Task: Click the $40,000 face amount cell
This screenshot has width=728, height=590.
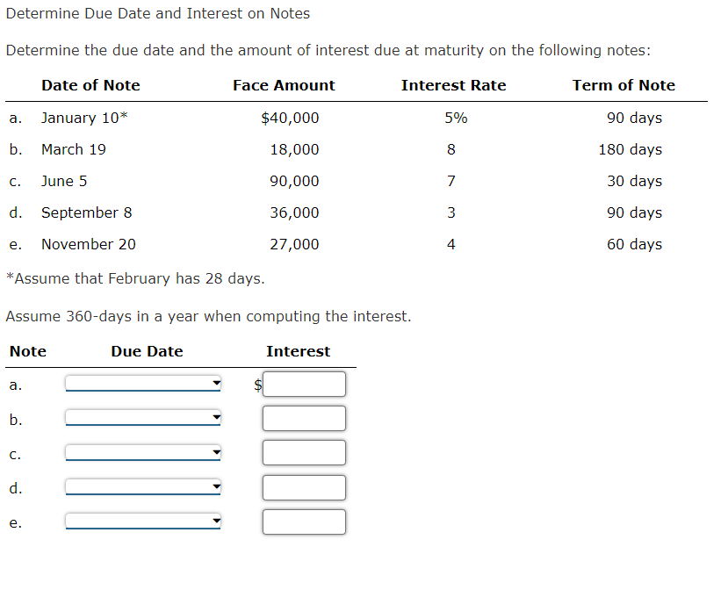Action: [x=290, y=118]
